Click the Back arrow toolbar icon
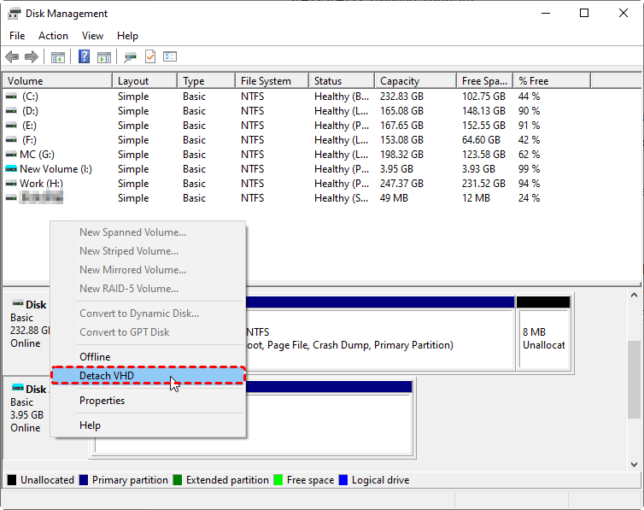Screen dimensions: 644x510 pos(12,57)
